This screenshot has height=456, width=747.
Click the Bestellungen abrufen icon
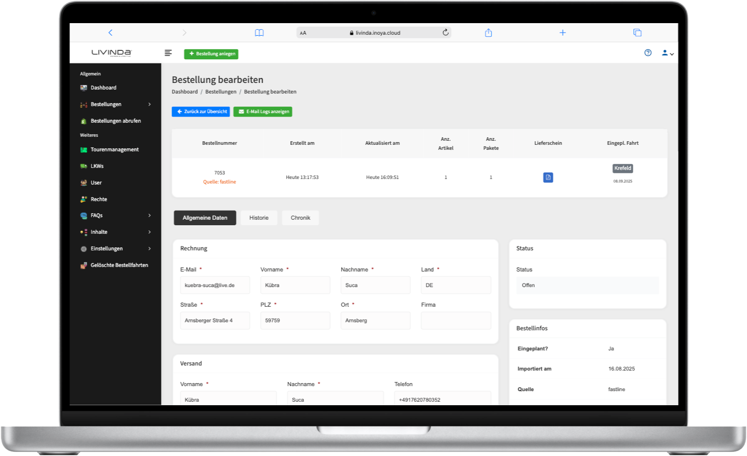pyautogui.click(x=84, y=121)
